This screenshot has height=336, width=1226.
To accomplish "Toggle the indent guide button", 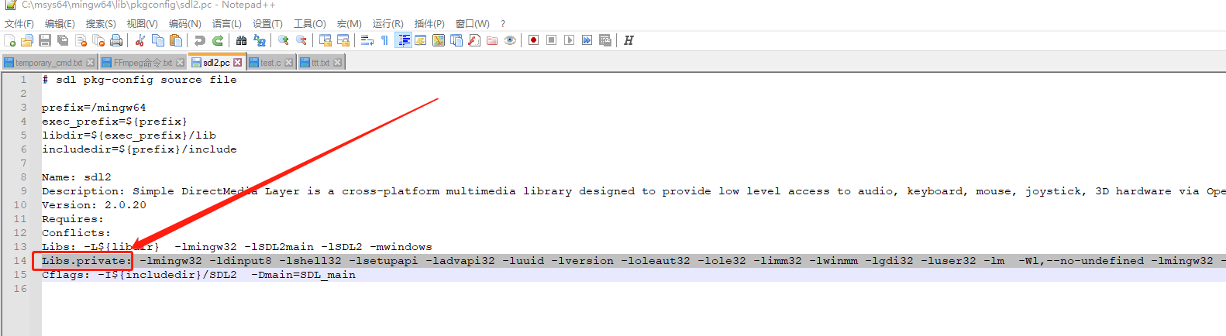I will [x=403, y=40].
